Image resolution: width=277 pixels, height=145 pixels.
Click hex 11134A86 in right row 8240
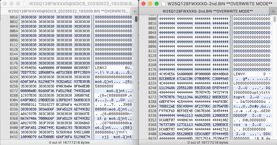[x=167, y=88]
